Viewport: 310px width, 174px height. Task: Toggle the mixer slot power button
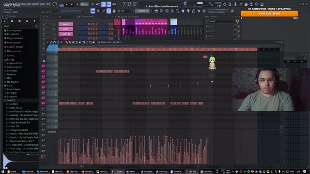click(x=237, y=21)
